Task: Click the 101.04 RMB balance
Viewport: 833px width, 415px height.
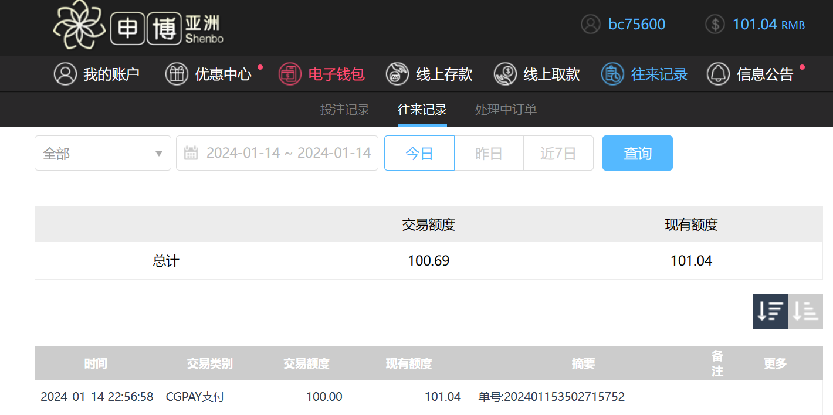Action: tap(769, 25)
